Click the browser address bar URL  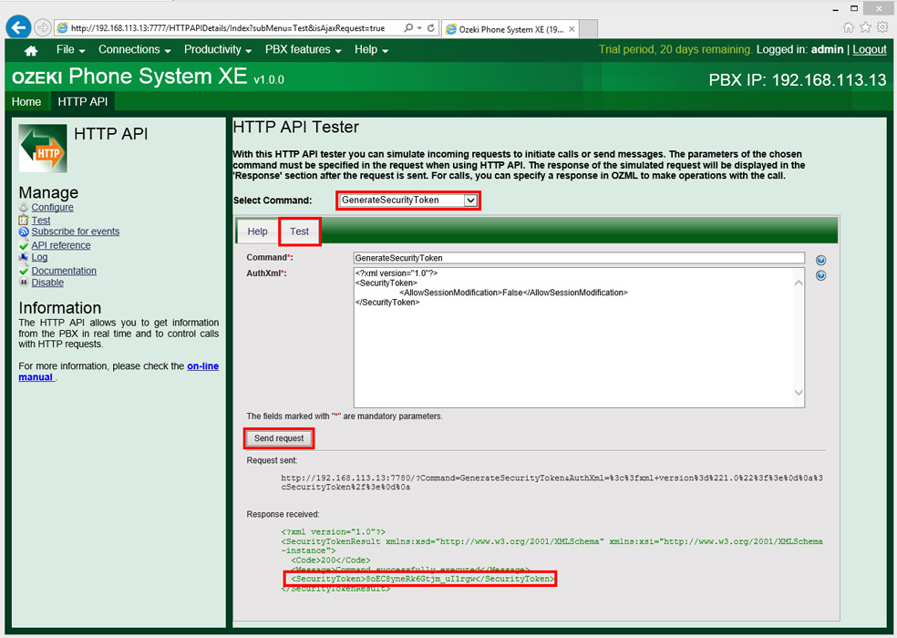pos(228,28)
